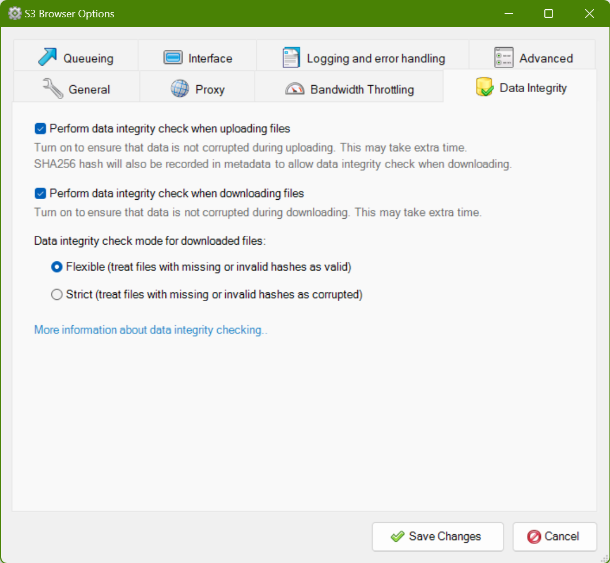Click the resize grip at bottom-right corner
Screen dimensions: 610x563
pyautogui.click(x=605, y=558)
